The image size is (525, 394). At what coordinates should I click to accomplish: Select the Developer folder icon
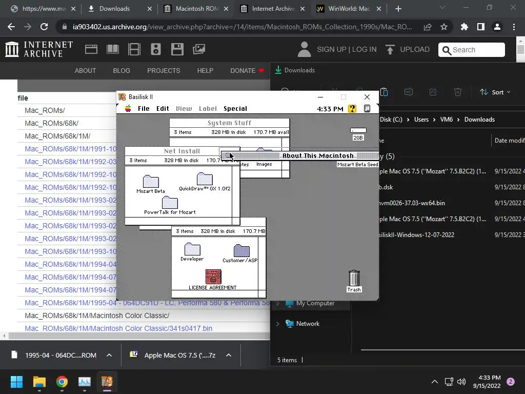[192, 249]
